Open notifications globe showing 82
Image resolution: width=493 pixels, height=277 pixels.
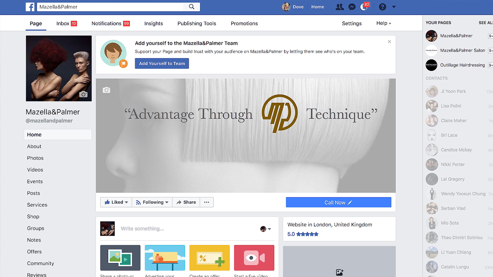tap(364, 6)
